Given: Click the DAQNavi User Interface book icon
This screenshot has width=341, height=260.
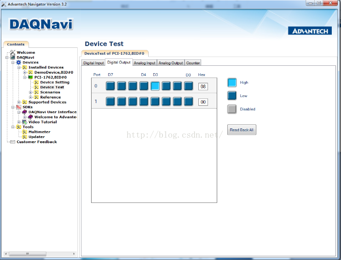Looking at the screenshot, I should 24,112.
